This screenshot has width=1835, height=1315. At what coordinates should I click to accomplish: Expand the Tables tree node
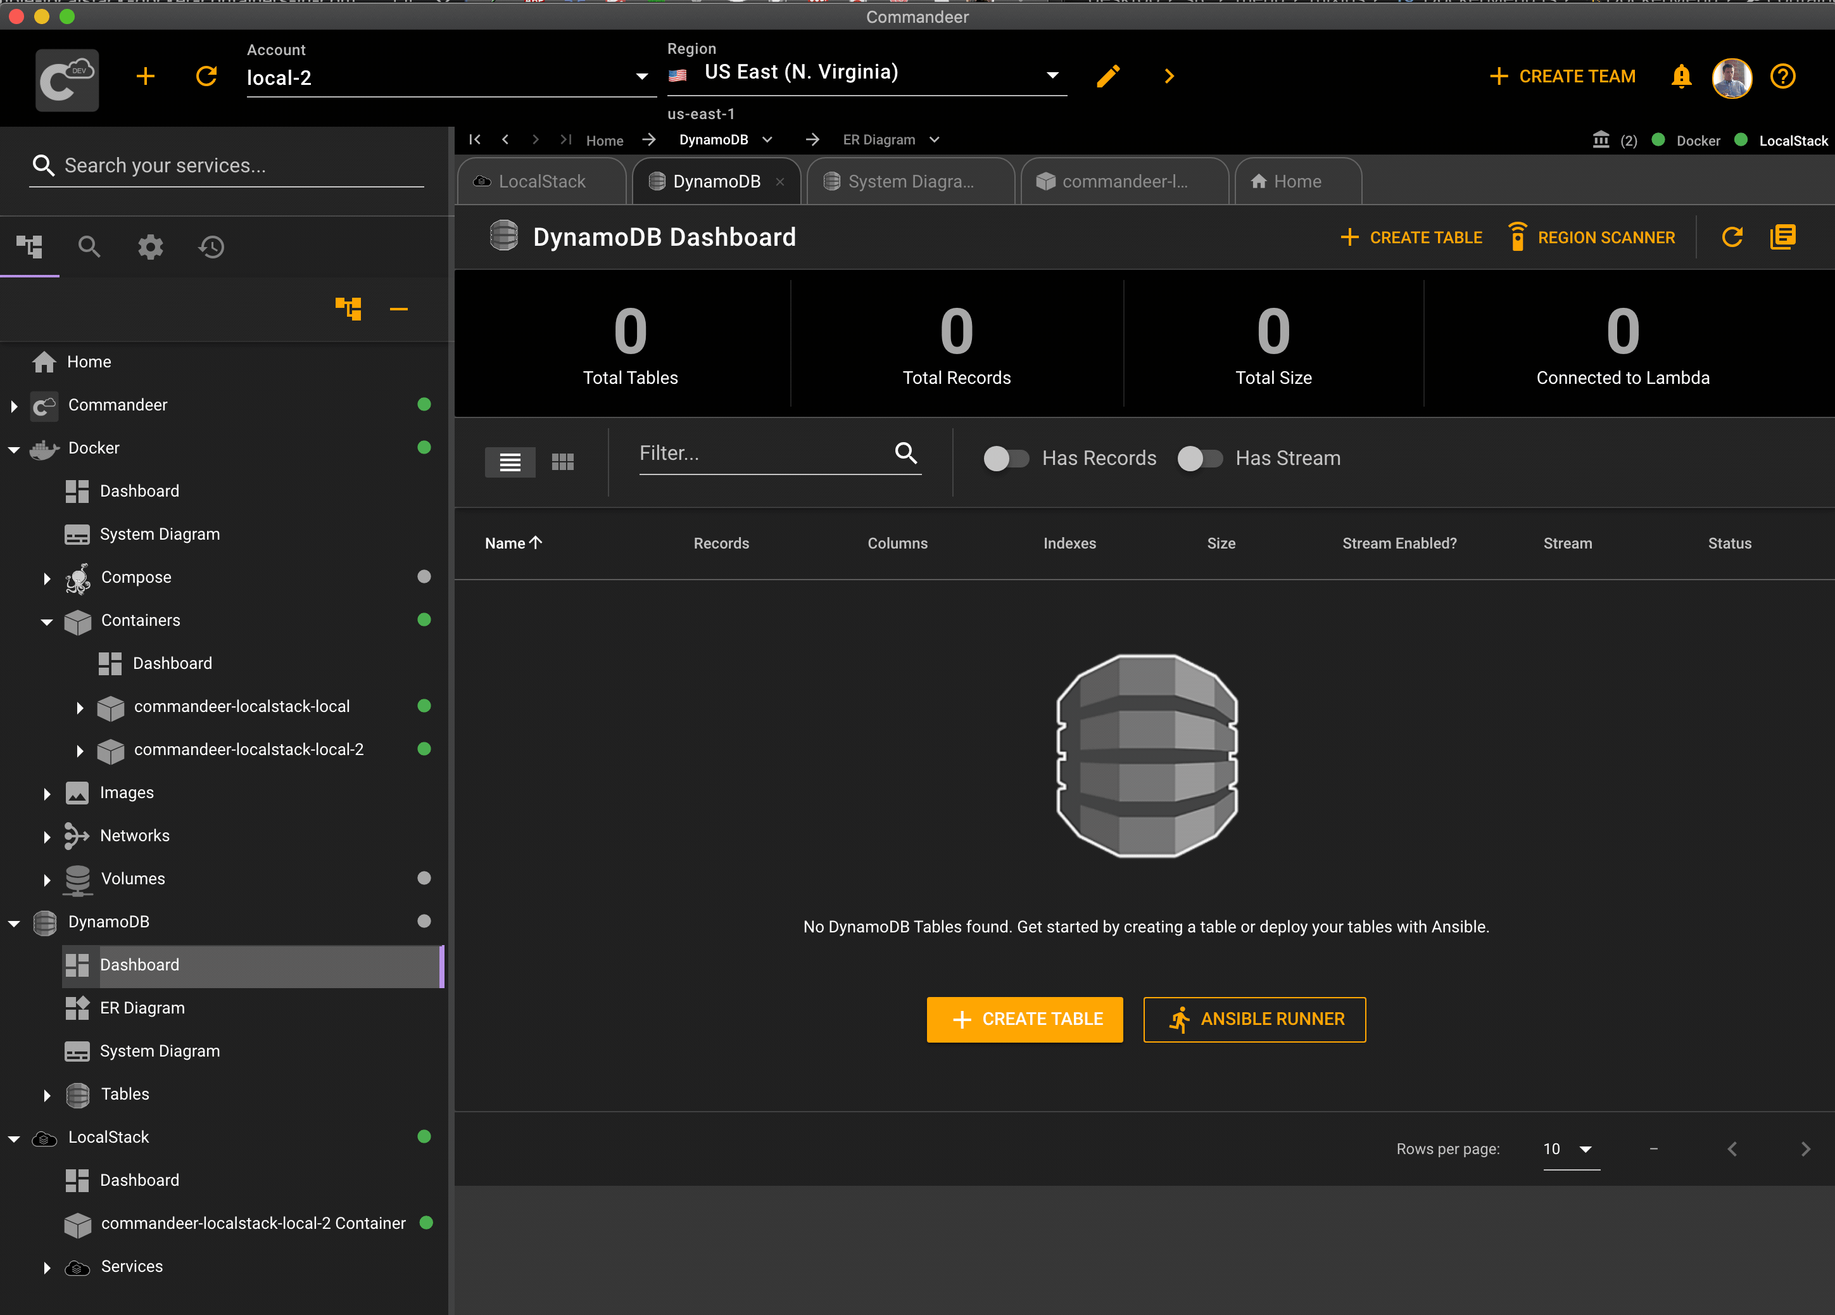[47, 1095]
